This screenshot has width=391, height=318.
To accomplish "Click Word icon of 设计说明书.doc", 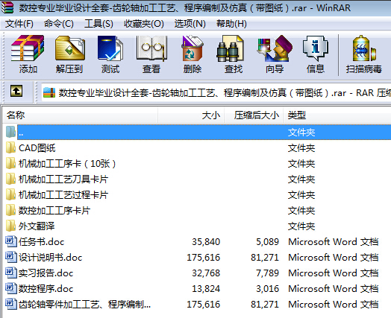I will [x=11, y=257].
